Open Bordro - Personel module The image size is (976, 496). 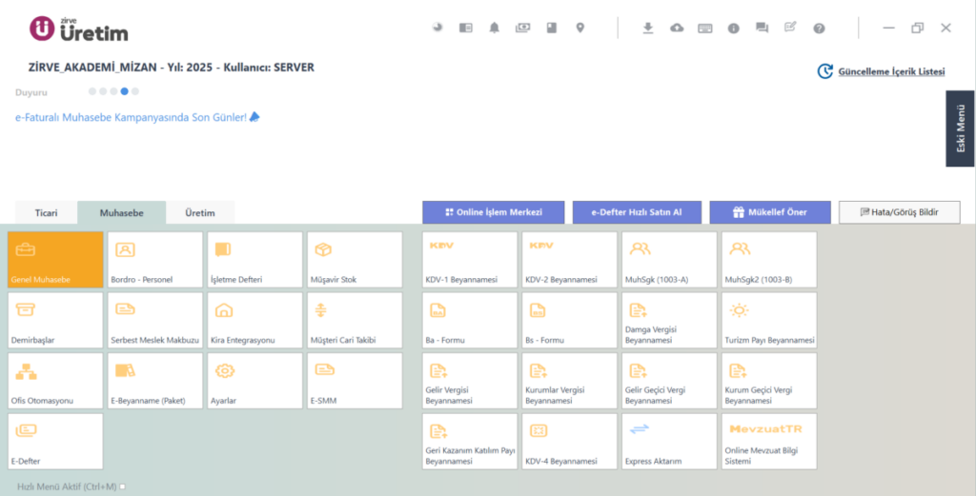point(155,260)
